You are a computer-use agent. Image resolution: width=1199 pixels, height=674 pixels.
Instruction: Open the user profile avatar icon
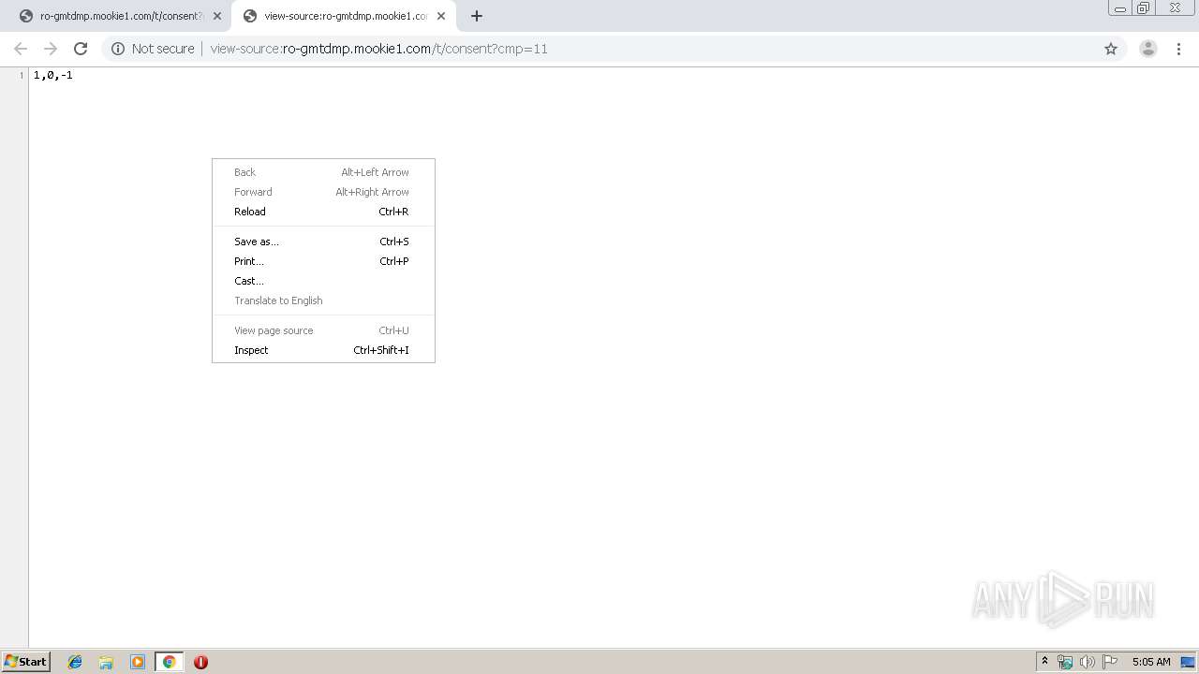tap(1148, 49)
